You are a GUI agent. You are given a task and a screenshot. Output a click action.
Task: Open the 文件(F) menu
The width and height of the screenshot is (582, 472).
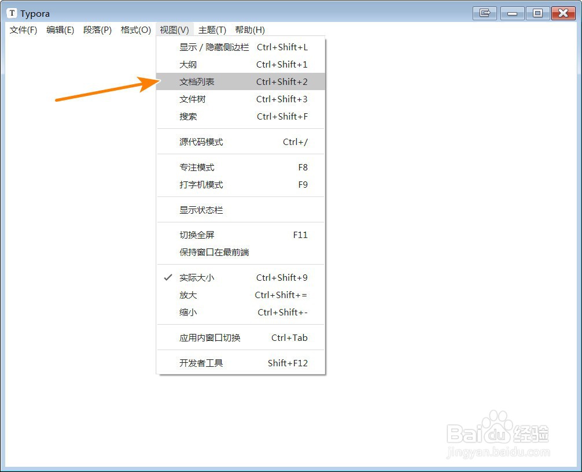click(23, 30)
